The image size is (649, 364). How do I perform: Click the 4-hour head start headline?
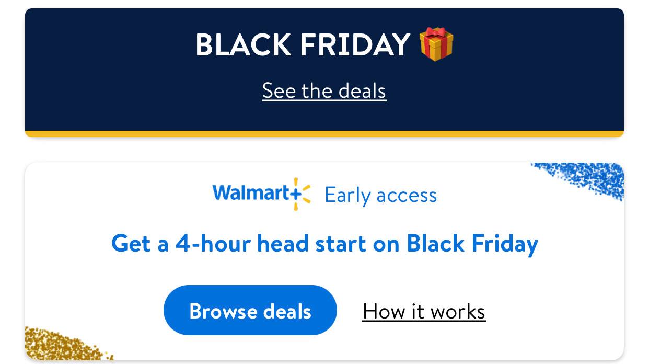324,244
